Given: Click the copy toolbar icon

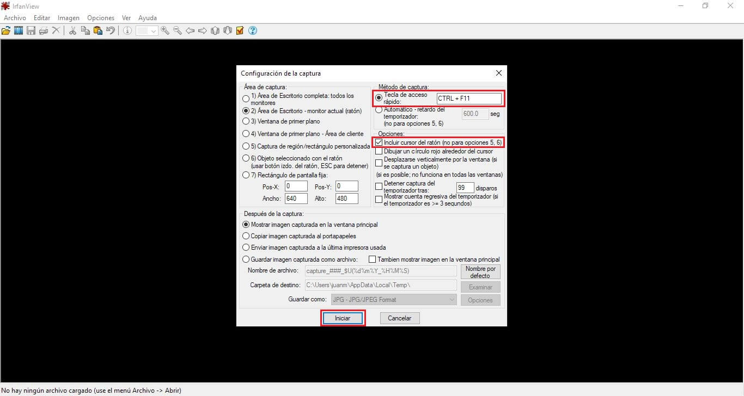Looking at the screenshot, I should [x=85, y=31].
